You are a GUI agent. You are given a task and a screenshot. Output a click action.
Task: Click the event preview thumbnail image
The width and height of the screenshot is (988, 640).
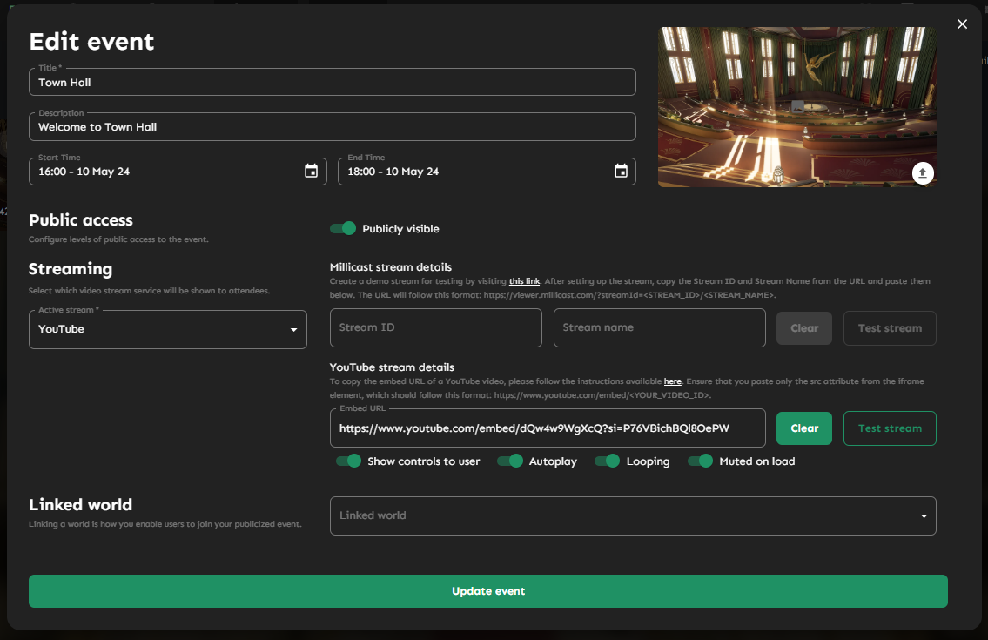pos(796,106)
